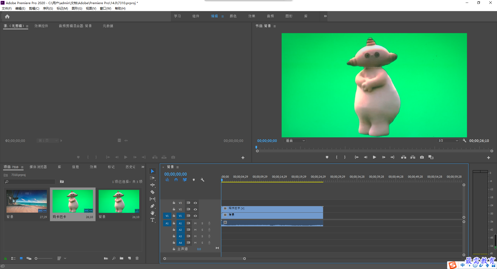The height and width of the screenshot is (269, 497).
Task: Mute audio track A1
Action: [195, 223]
